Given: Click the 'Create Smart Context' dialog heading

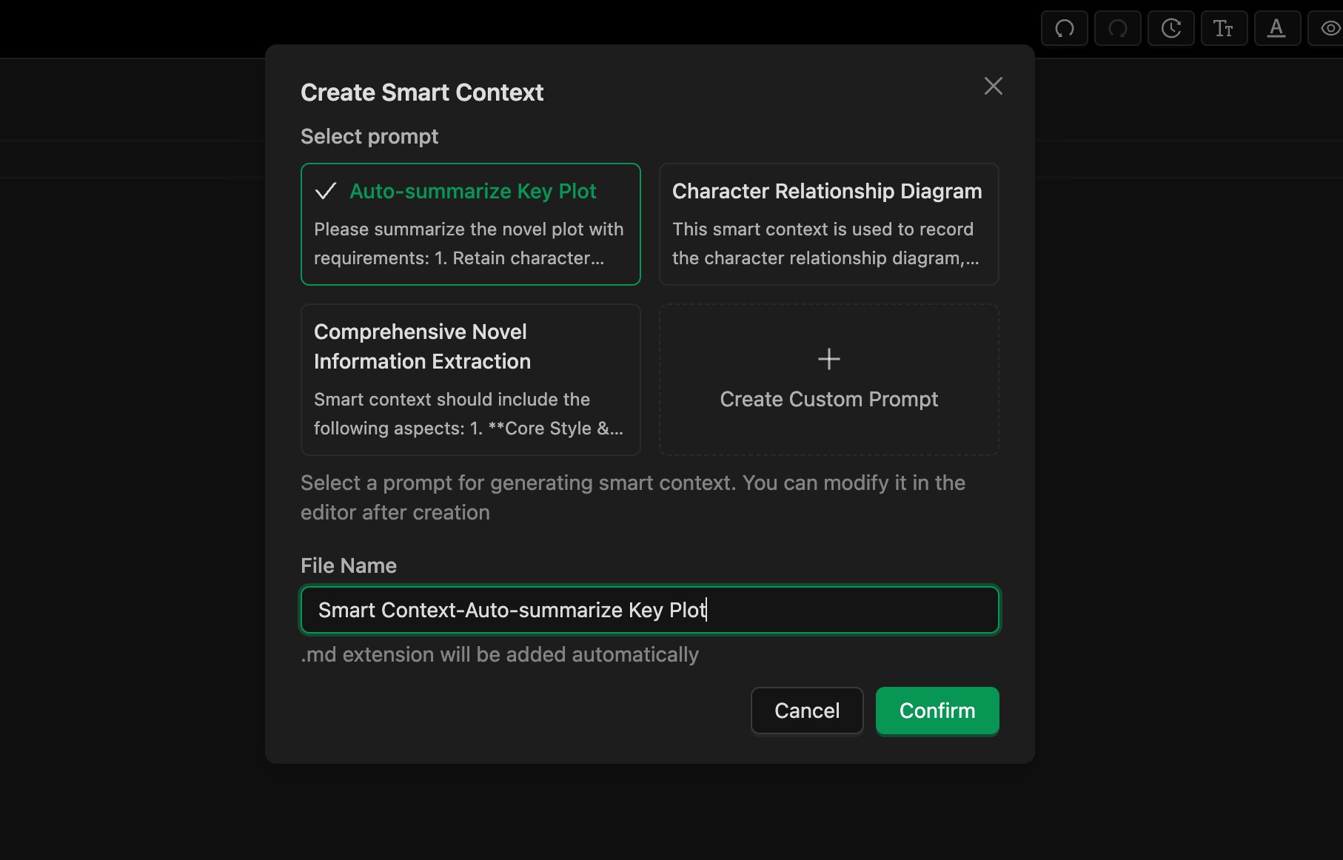Looking at the screenshot, I should coord(421,93).
